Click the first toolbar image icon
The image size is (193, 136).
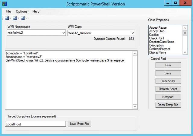(x=7, y=18)
